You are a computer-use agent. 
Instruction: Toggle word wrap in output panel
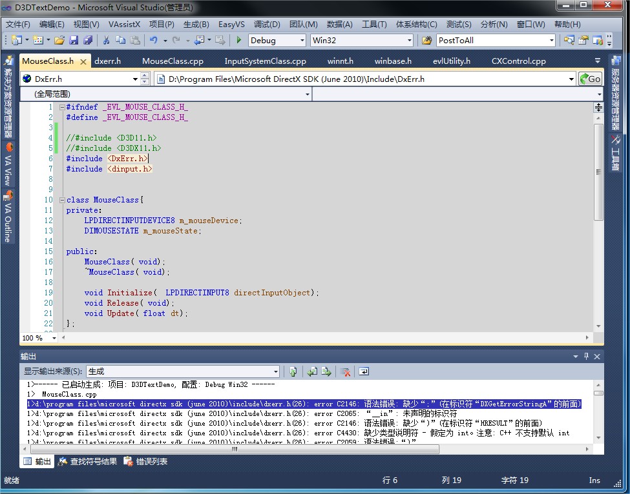(x=364, y=371)
